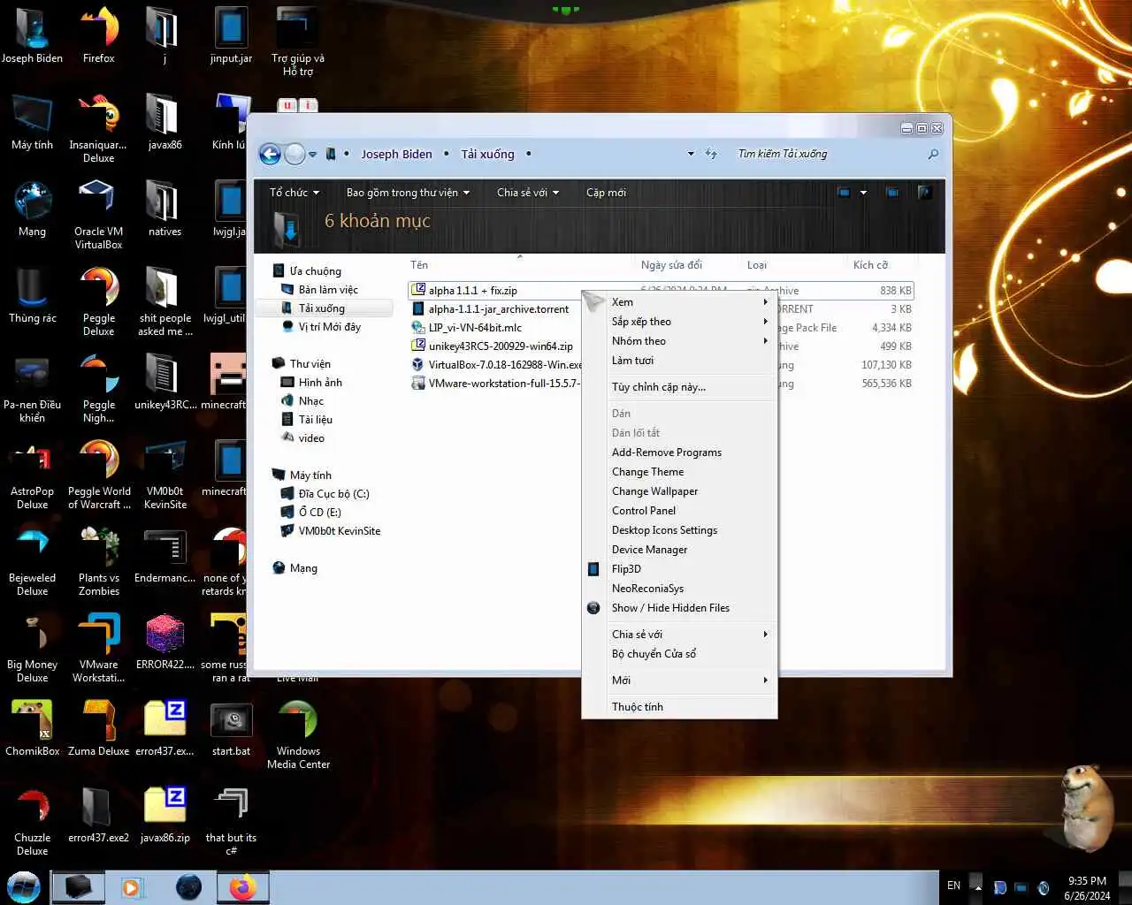Click the Forward navigation arrow in Explorer
Image resolution: width=1132 pixels, height=905 pixels.
click(295, 155)
